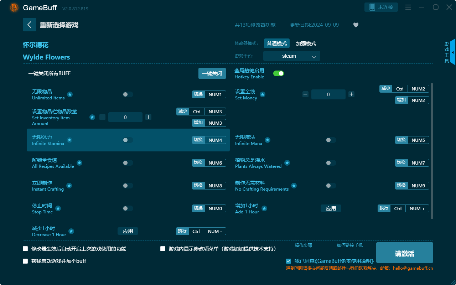Uncheck the 我已同意免责使用说明 agreement

(x=289, y=261)
